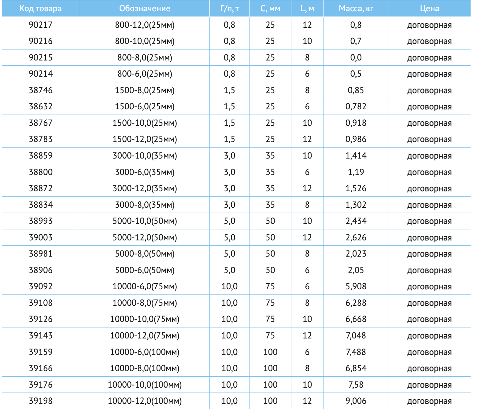477x413 pixels.
Task: Click product code 39126
Action: click(x=41, y=319)
